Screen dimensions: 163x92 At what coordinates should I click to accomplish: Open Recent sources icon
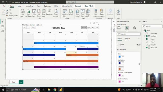tap(56, 13)
